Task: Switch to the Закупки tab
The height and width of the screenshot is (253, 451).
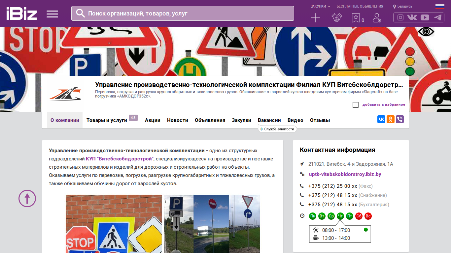Action: click(241, 120)
